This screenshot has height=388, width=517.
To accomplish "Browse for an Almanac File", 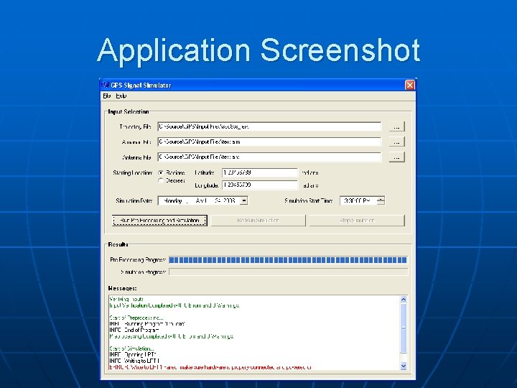I will click(x=396, y=142).
